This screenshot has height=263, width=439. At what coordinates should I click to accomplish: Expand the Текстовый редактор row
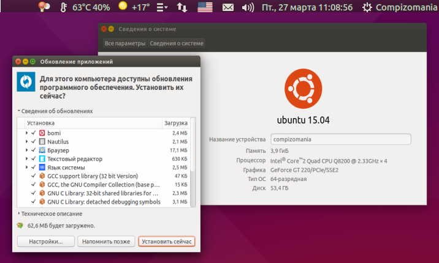point(26,159)
